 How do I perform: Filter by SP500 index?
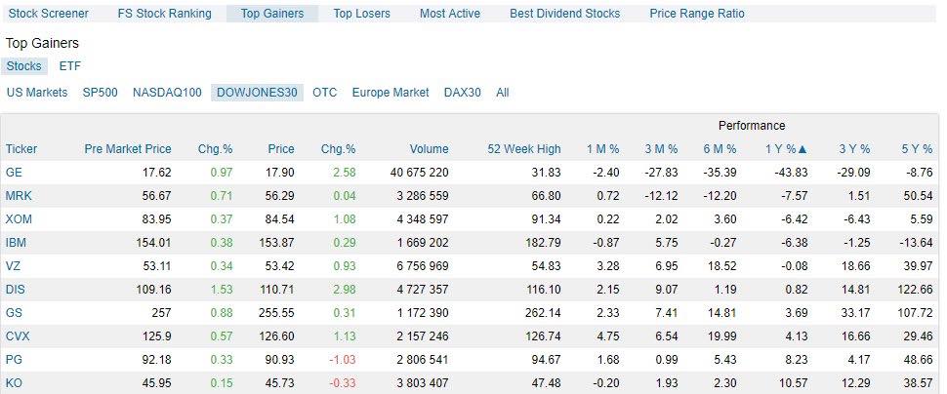click(101, 93)
